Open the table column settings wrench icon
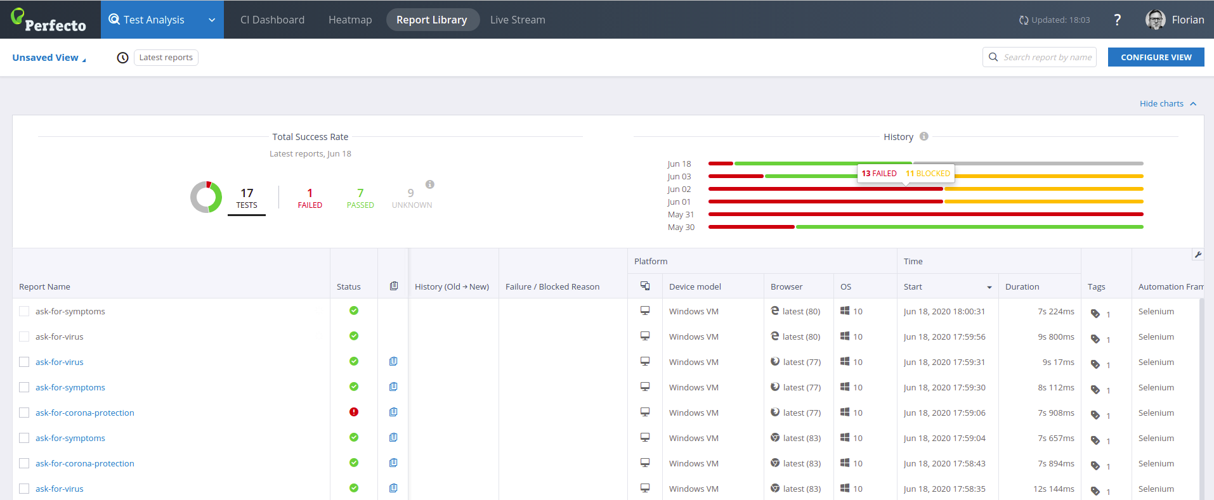The height and width of the screenshot is (500, 1214). pyautogui.click(x=1198, y=255)
